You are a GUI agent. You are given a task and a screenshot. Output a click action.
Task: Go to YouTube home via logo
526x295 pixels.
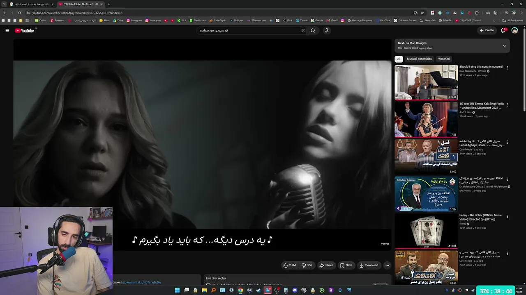coord(25,30)
